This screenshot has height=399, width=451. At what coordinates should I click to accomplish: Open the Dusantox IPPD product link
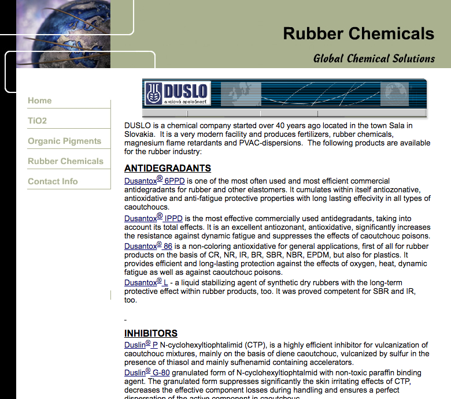coord(153,218)
